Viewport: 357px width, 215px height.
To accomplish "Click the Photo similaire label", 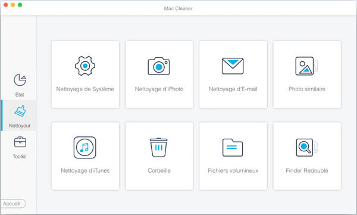I will (307, 89).
